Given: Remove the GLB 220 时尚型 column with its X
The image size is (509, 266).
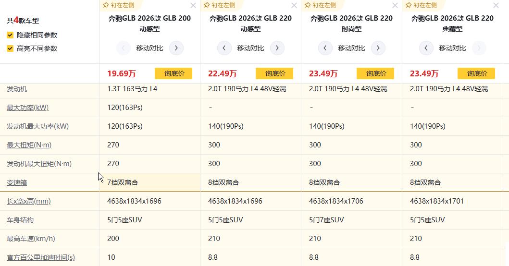Looking at the screenshot, I should 395,5.
